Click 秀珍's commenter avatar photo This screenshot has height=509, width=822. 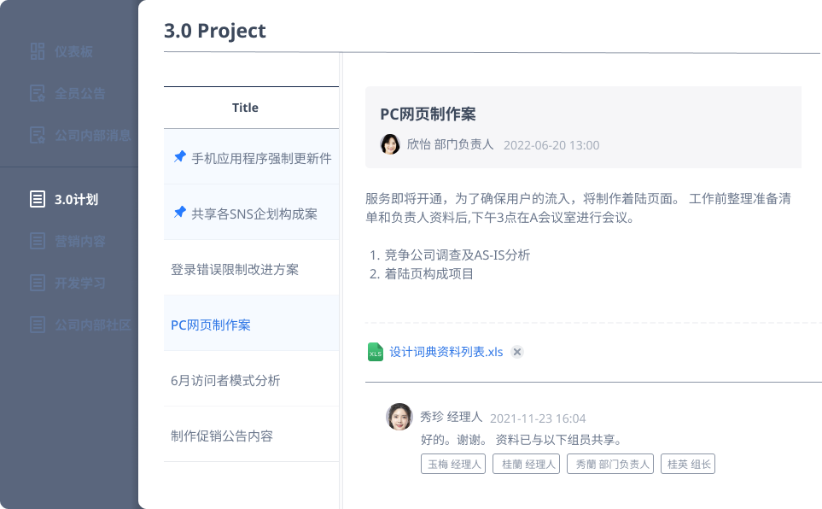(399, 417)
